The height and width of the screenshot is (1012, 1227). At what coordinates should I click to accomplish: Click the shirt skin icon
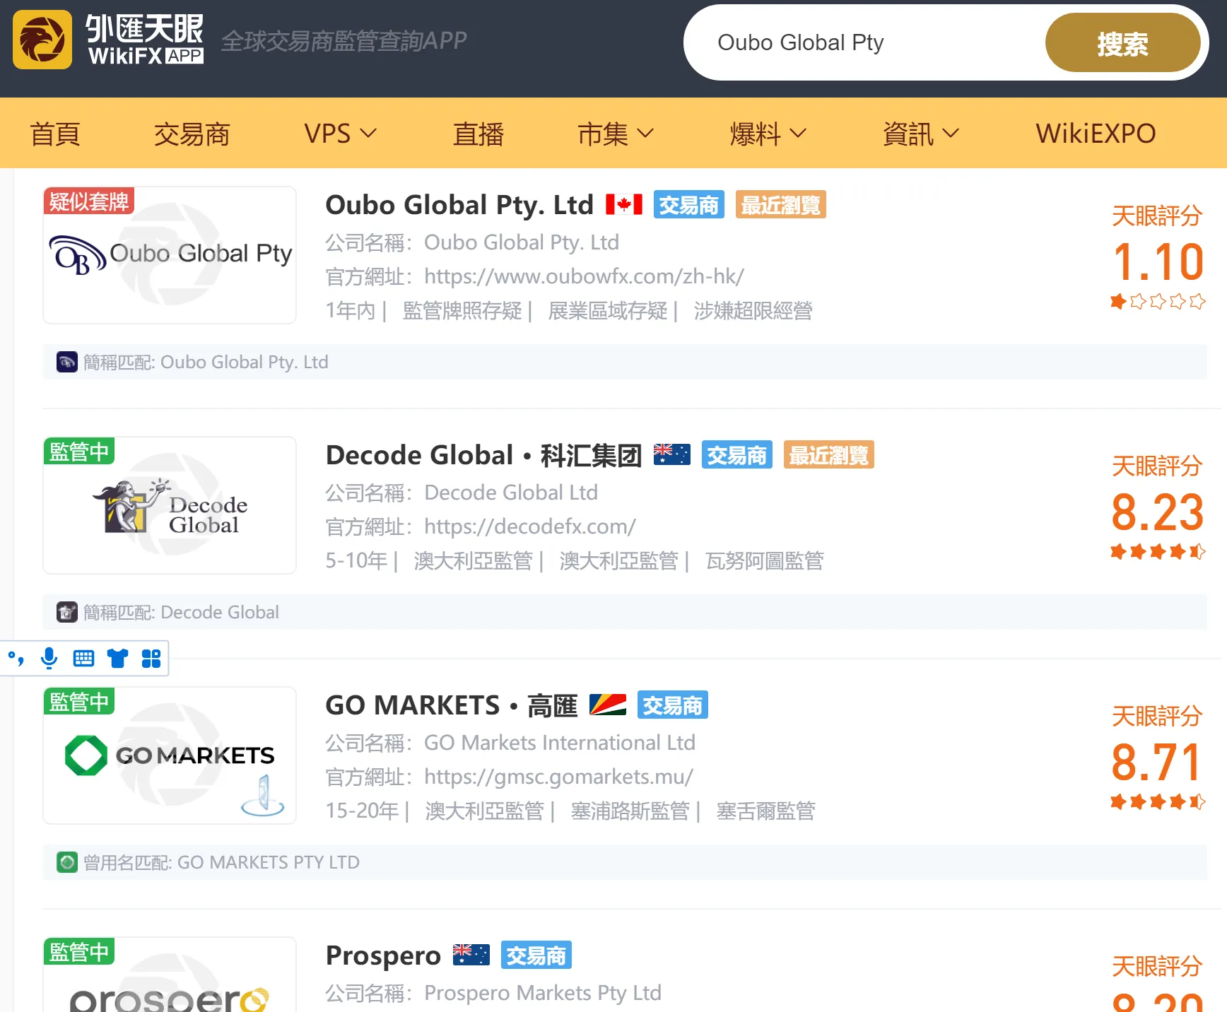coord(117,659)
